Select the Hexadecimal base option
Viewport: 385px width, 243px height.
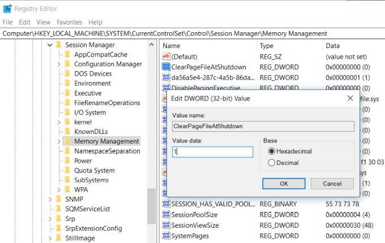pos(272,151)
